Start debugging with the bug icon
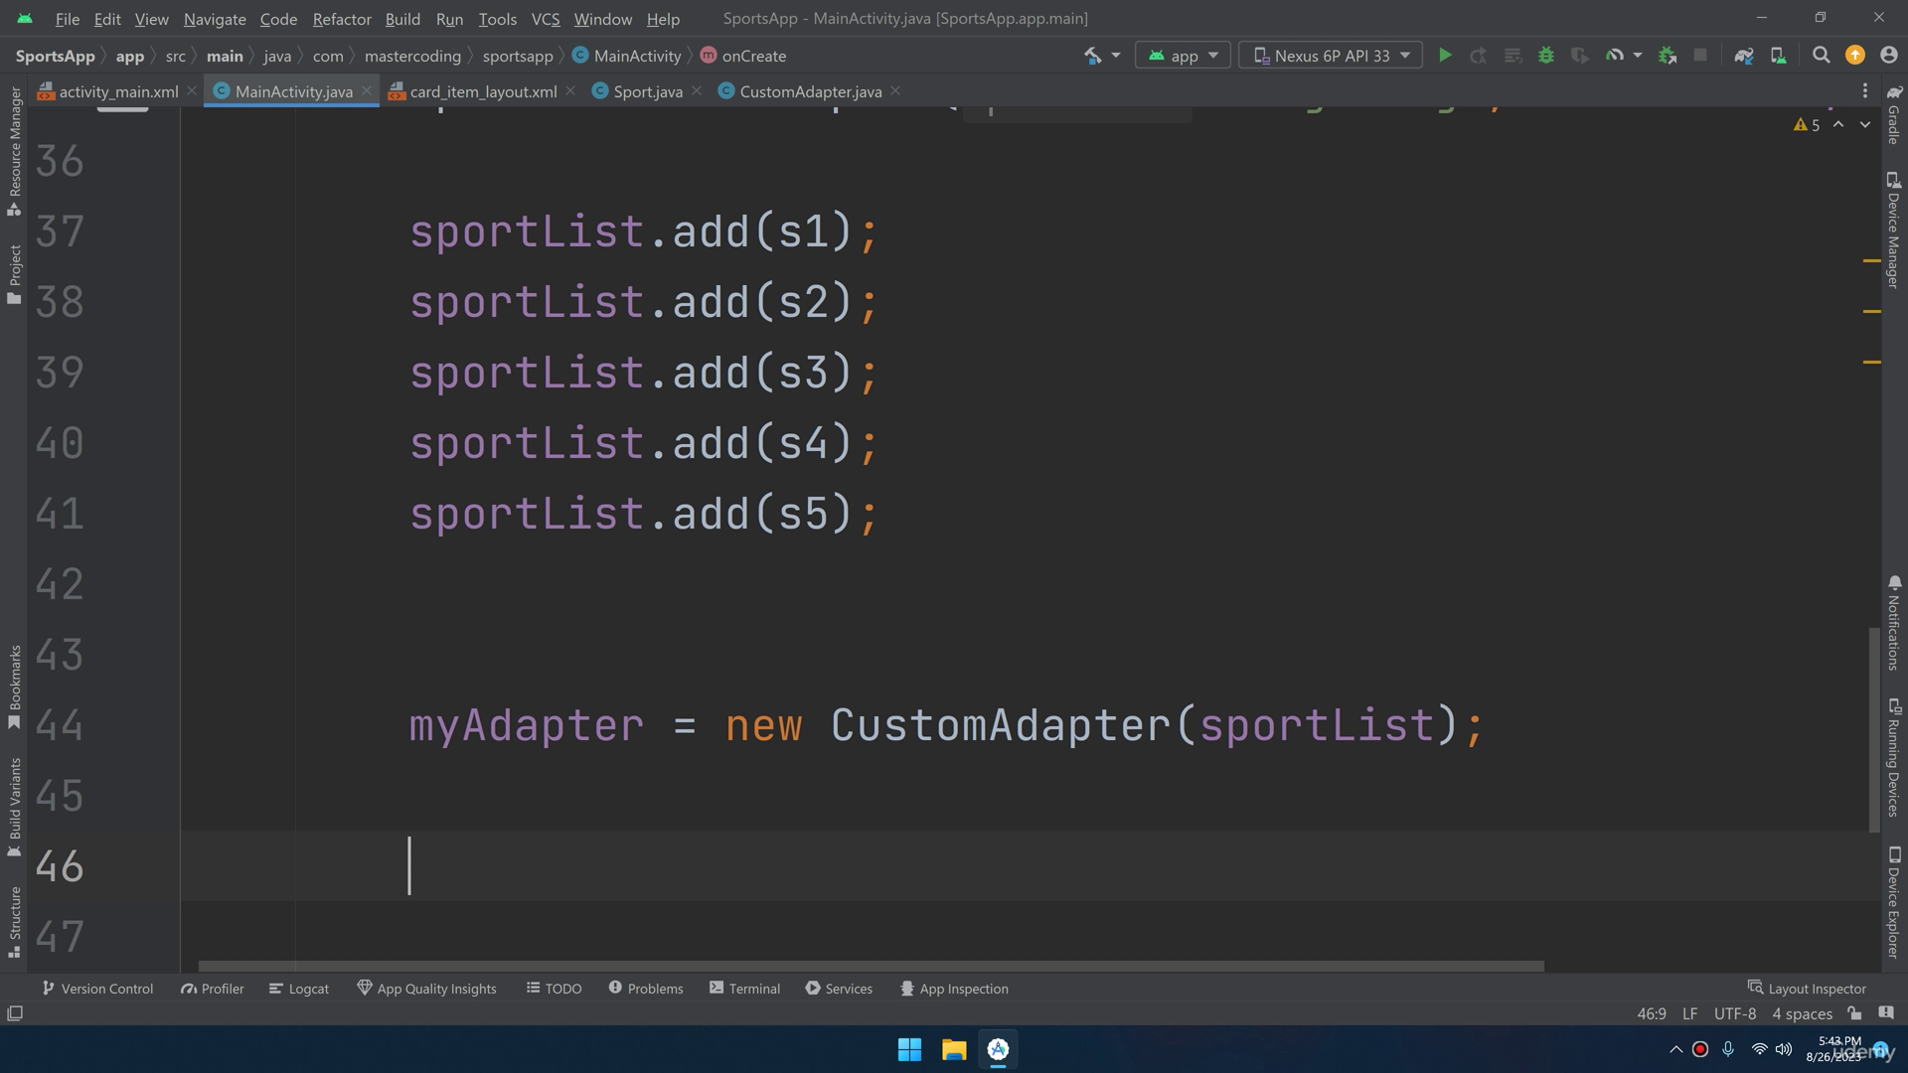The image size is (1908, 1073). [x=1545, y=56]
